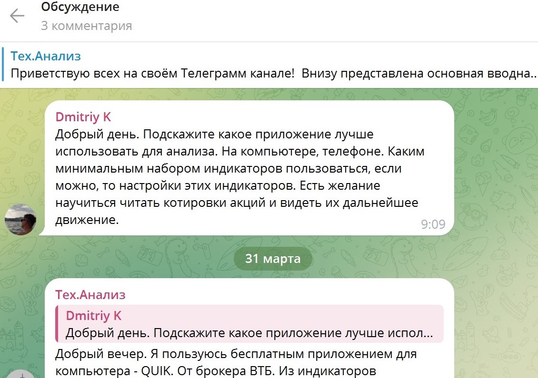
Task: Open Dmitriy K's profile from the first message's sender name
Action: (83, 117)
